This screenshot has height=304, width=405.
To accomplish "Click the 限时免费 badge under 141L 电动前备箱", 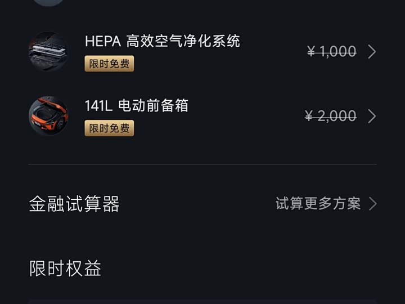I will click(109, 128).
